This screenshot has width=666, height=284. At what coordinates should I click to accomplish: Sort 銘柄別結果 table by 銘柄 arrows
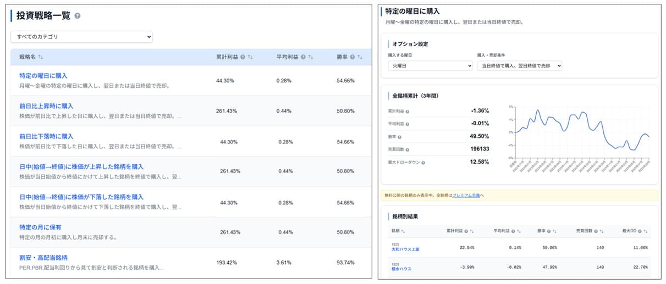click(x=404, y=231)
